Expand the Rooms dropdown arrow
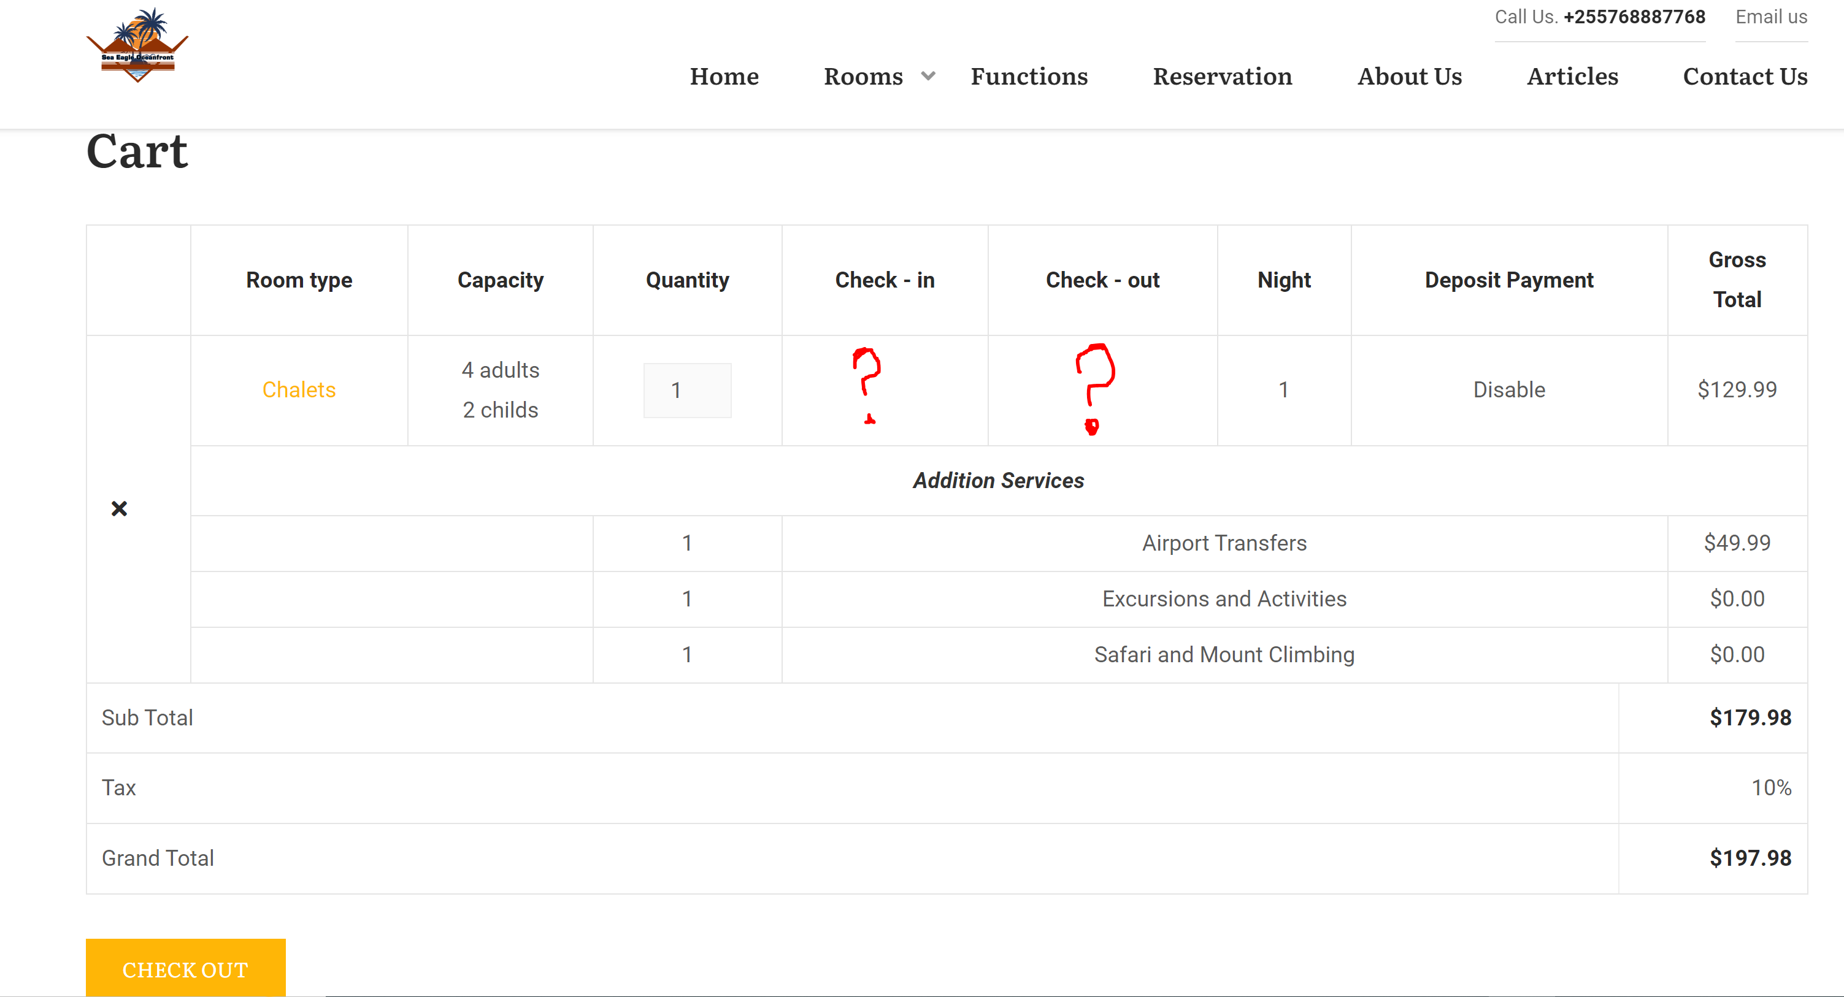This screenshot has height=997, width=1844. (929, 76)
